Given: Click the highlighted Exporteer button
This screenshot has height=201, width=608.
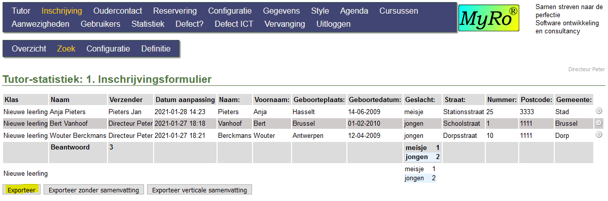Looking at the screenshot, I should [22, 190].
